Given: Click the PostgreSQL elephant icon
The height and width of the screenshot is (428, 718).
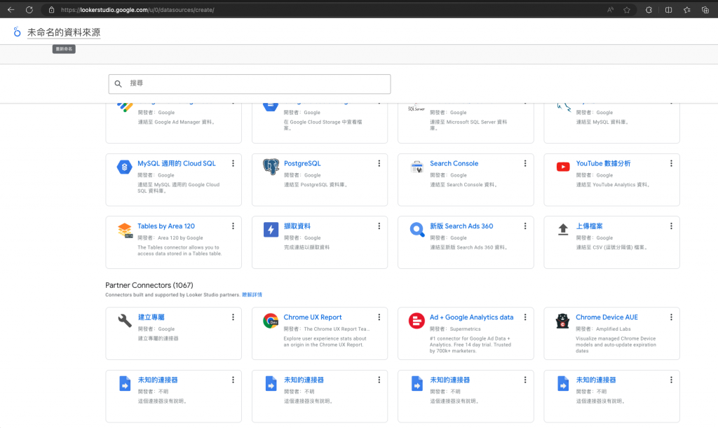Looking at the screenshot, I should pos(271,167).
